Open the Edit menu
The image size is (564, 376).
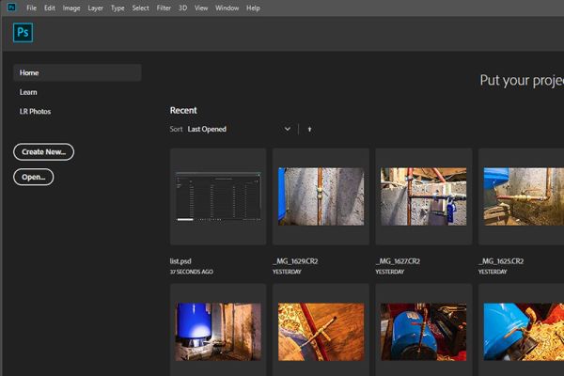point(50,8)
